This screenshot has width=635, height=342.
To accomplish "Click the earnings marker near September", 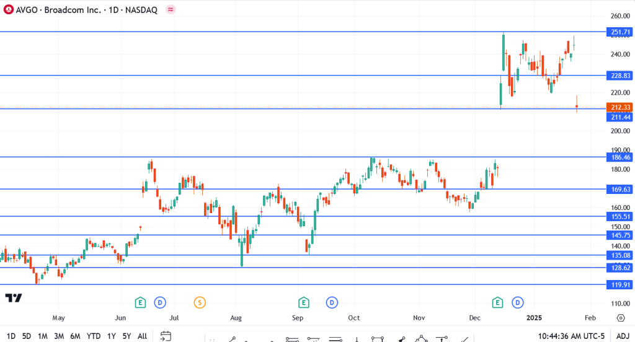I will pyautogui.click(x=303, y=302).
